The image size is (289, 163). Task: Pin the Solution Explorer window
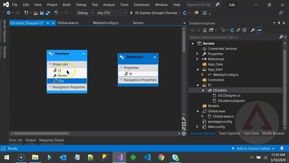[279, 23]
